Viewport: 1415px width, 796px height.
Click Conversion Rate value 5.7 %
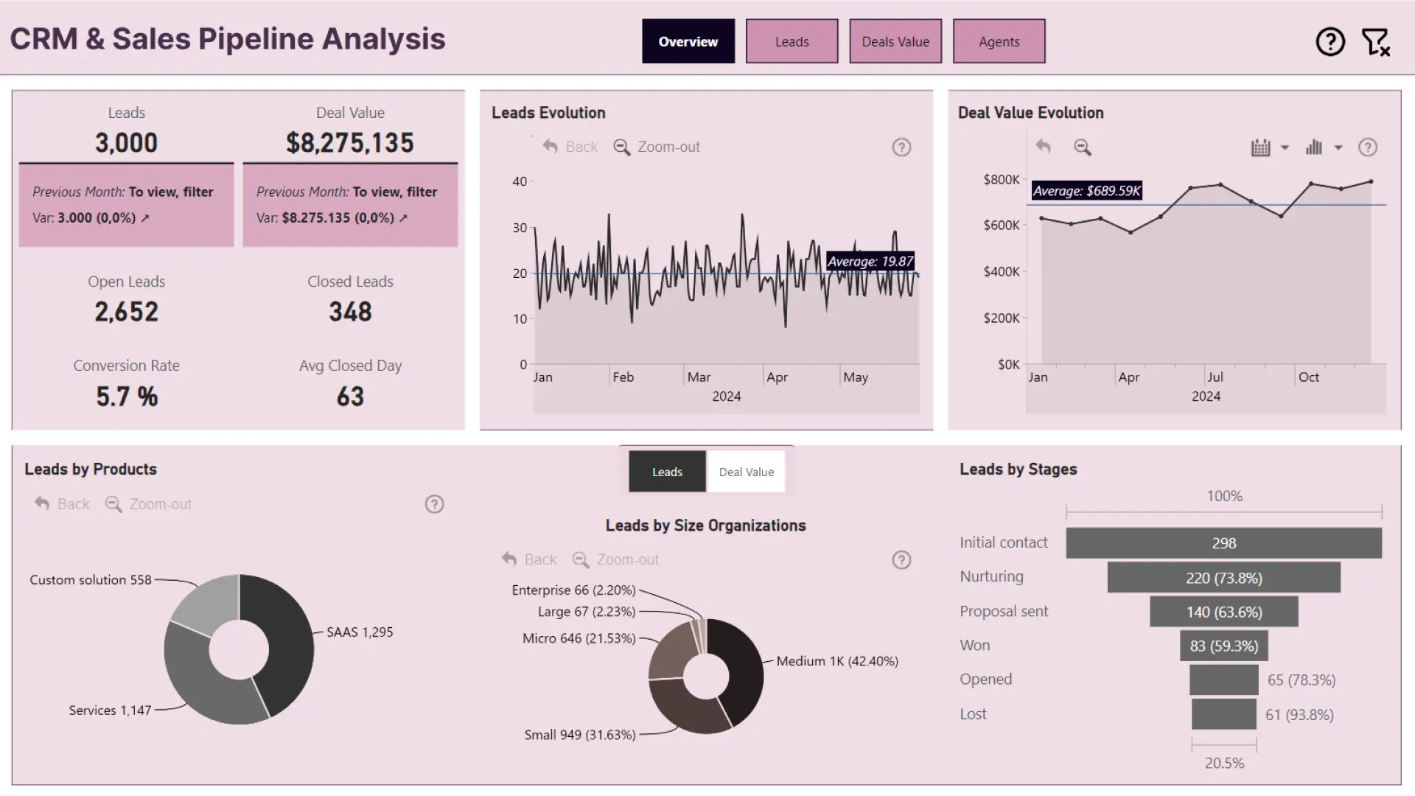[x=127, y=397]
